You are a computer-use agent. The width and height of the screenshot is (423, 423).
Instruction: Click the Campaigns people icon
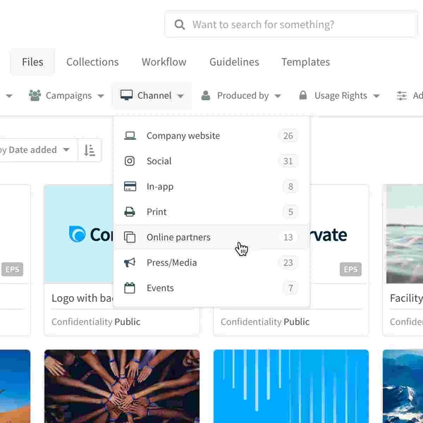point(35,95)
